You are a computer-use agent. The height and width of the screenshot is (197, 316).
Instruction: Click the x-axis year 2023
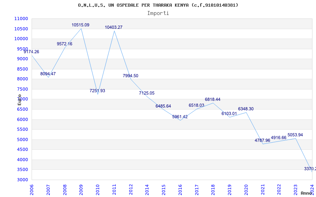[295, 190]
